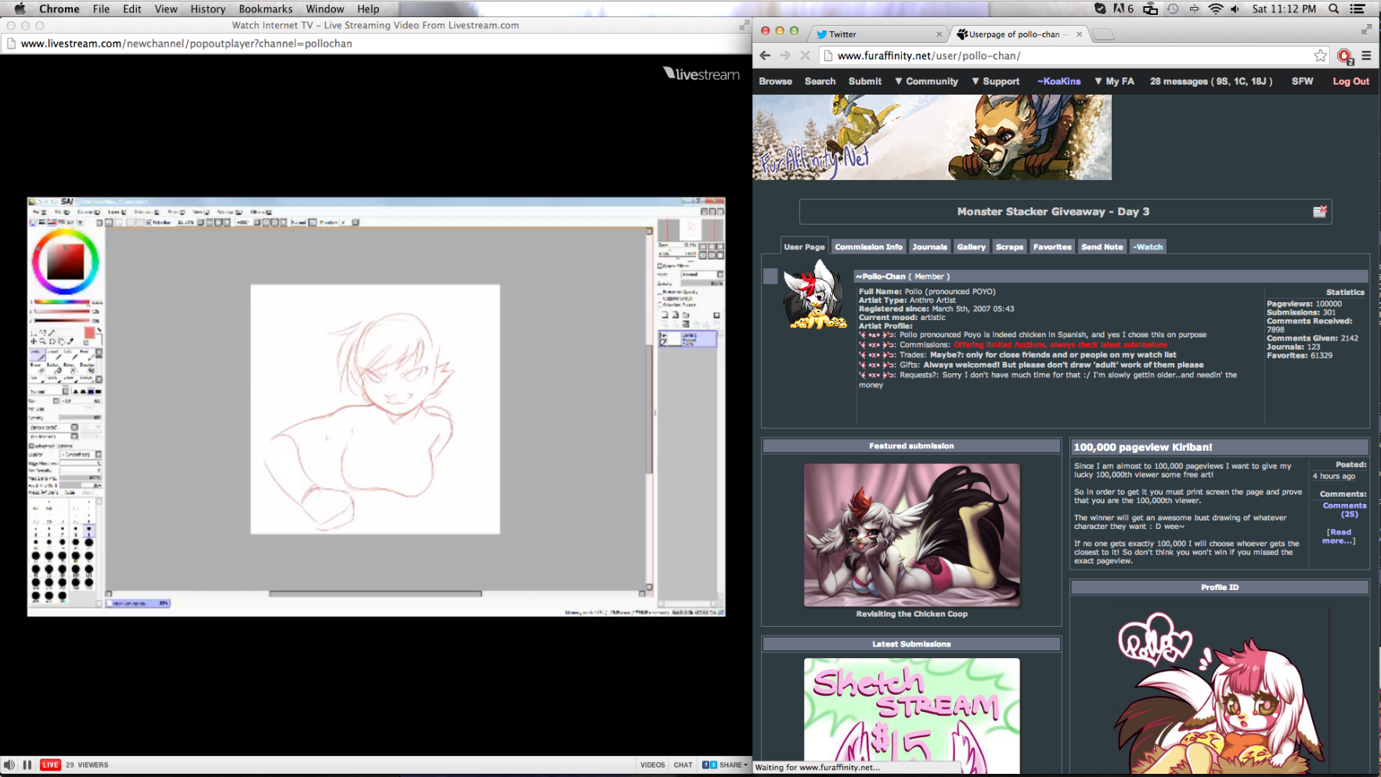The image size is (1381, 777).
Task: Open Chrome's hamburger menu
Action: 1366,56
